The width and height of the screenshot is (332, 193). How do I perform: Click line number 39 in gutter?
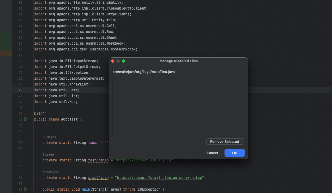20,189
